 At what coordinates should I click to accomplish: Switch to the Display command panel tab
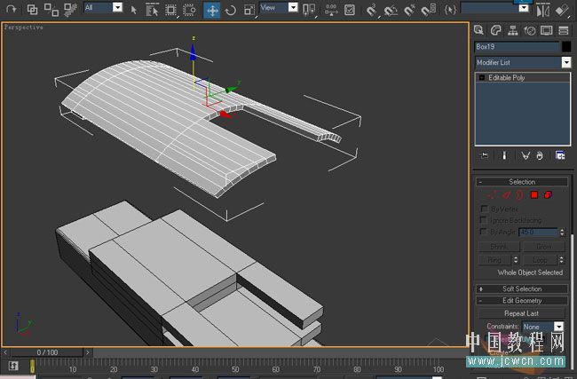[547, 30]
